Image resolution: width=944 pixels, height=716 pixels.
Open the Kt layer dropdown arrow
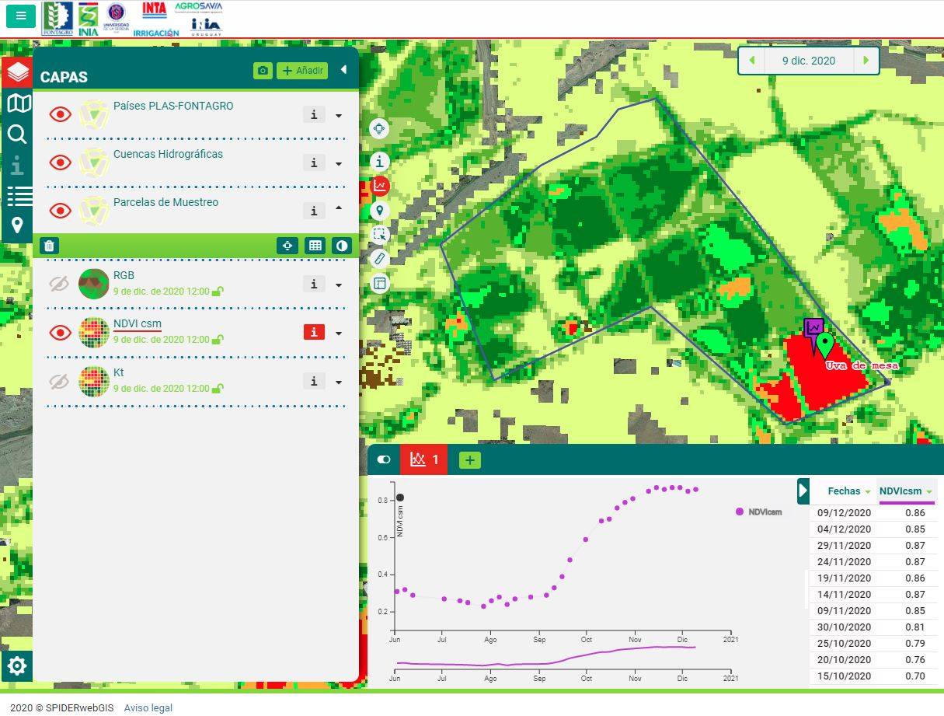tap(339, 382)
